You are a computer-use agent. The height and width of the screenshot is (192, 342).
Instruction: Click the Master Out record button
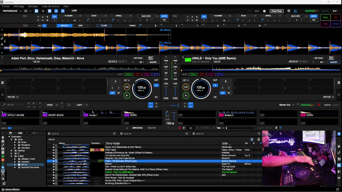319,105
